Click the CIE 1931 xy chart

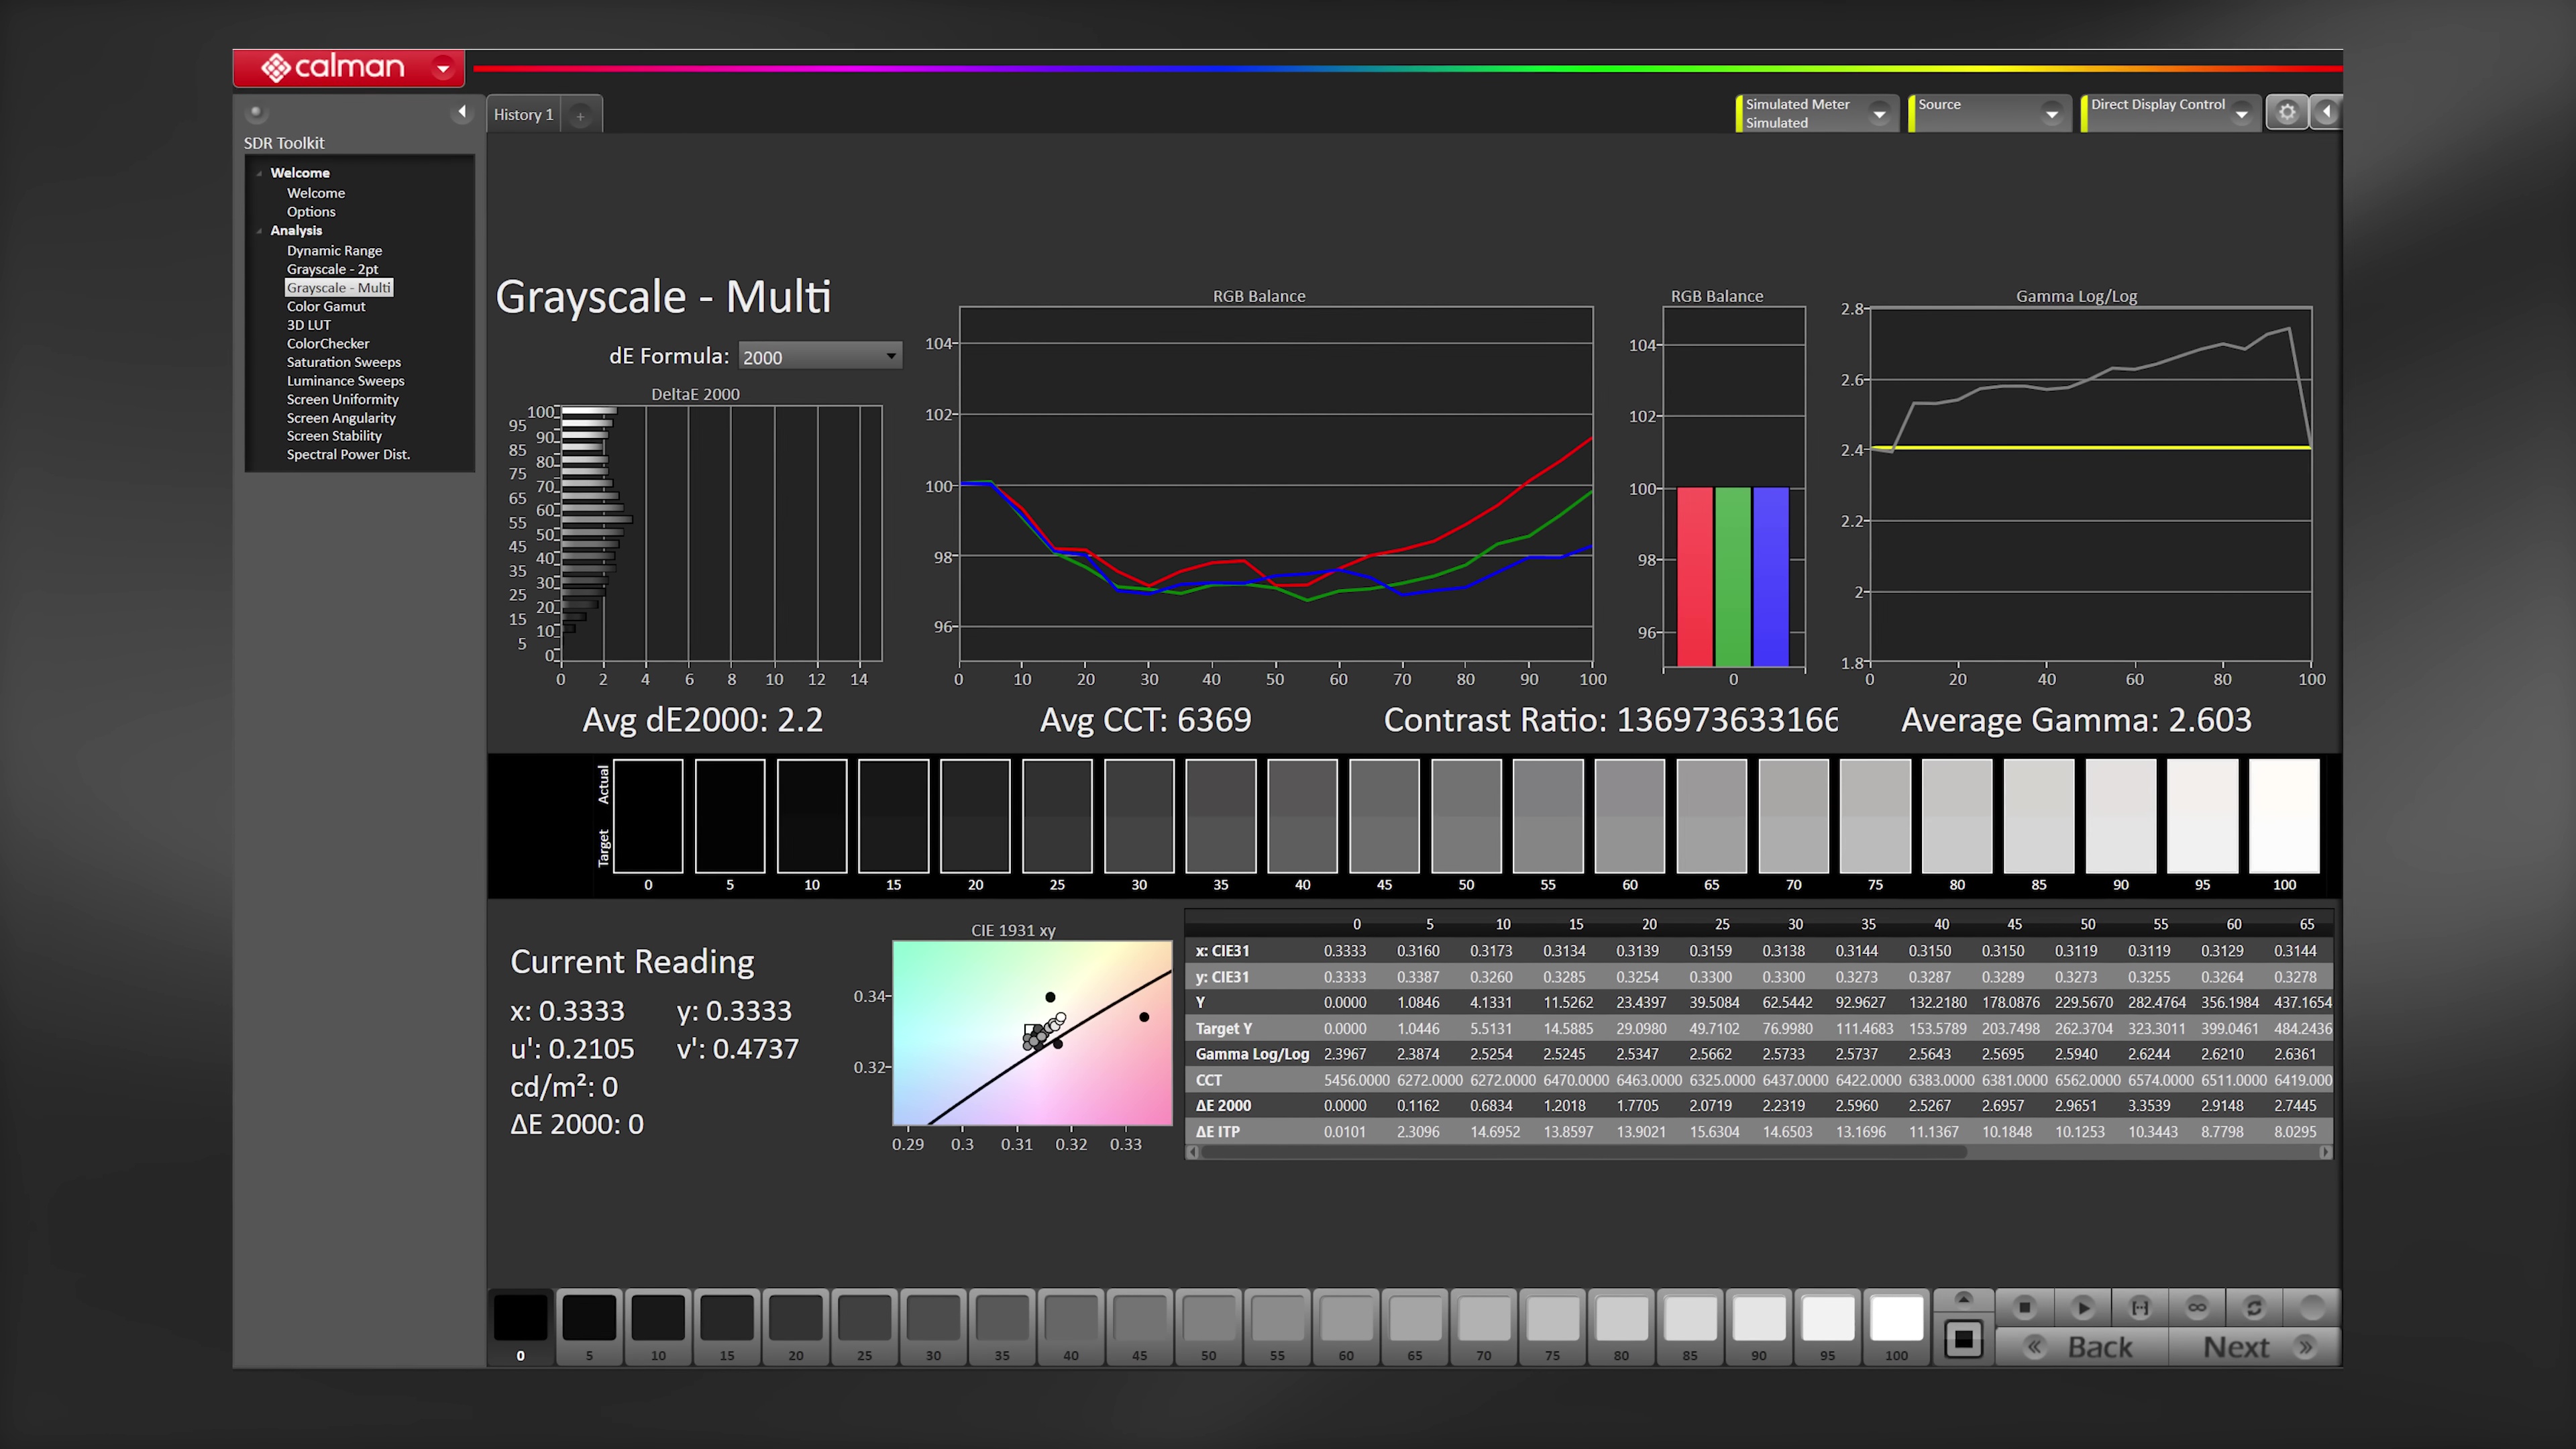(1032, 1032)
